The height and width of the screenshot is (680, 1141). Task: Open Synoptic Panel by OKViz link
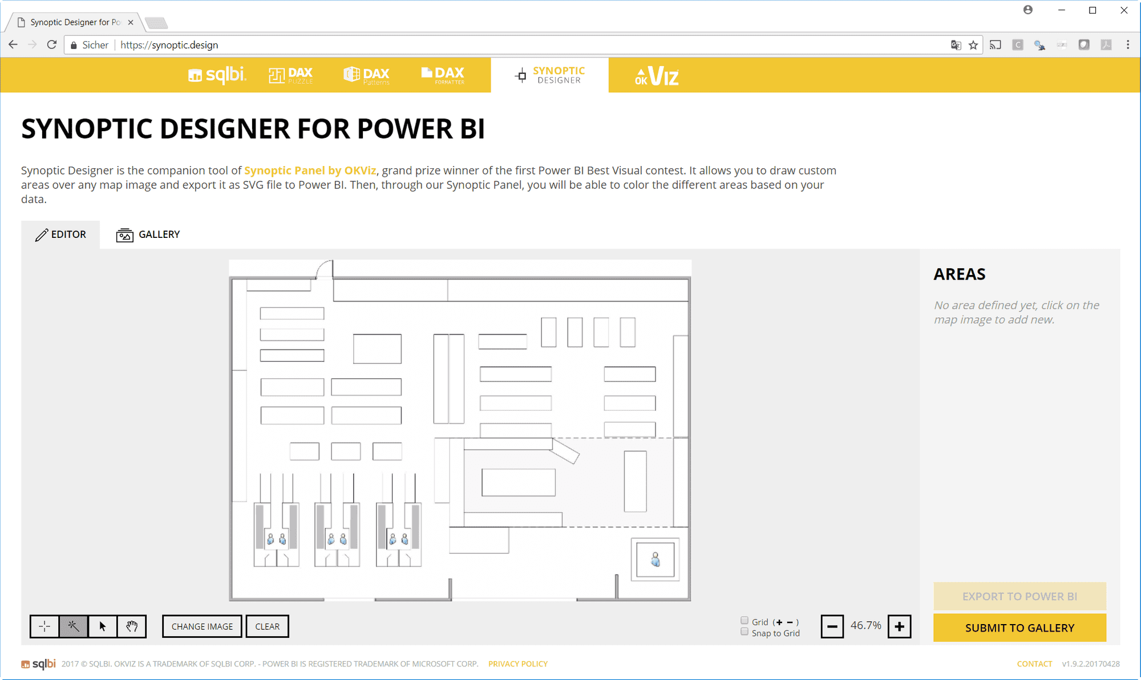(x=310, y=171)
